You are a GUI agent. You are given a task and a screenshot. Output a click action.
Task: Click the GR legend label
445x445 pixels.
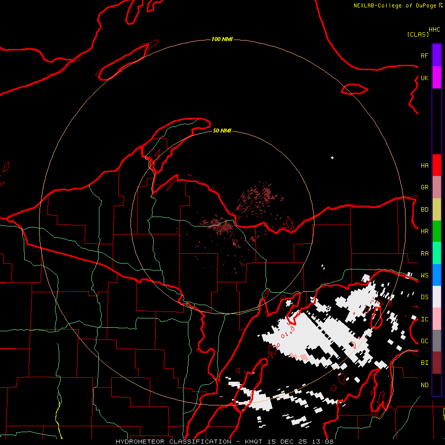424,187
